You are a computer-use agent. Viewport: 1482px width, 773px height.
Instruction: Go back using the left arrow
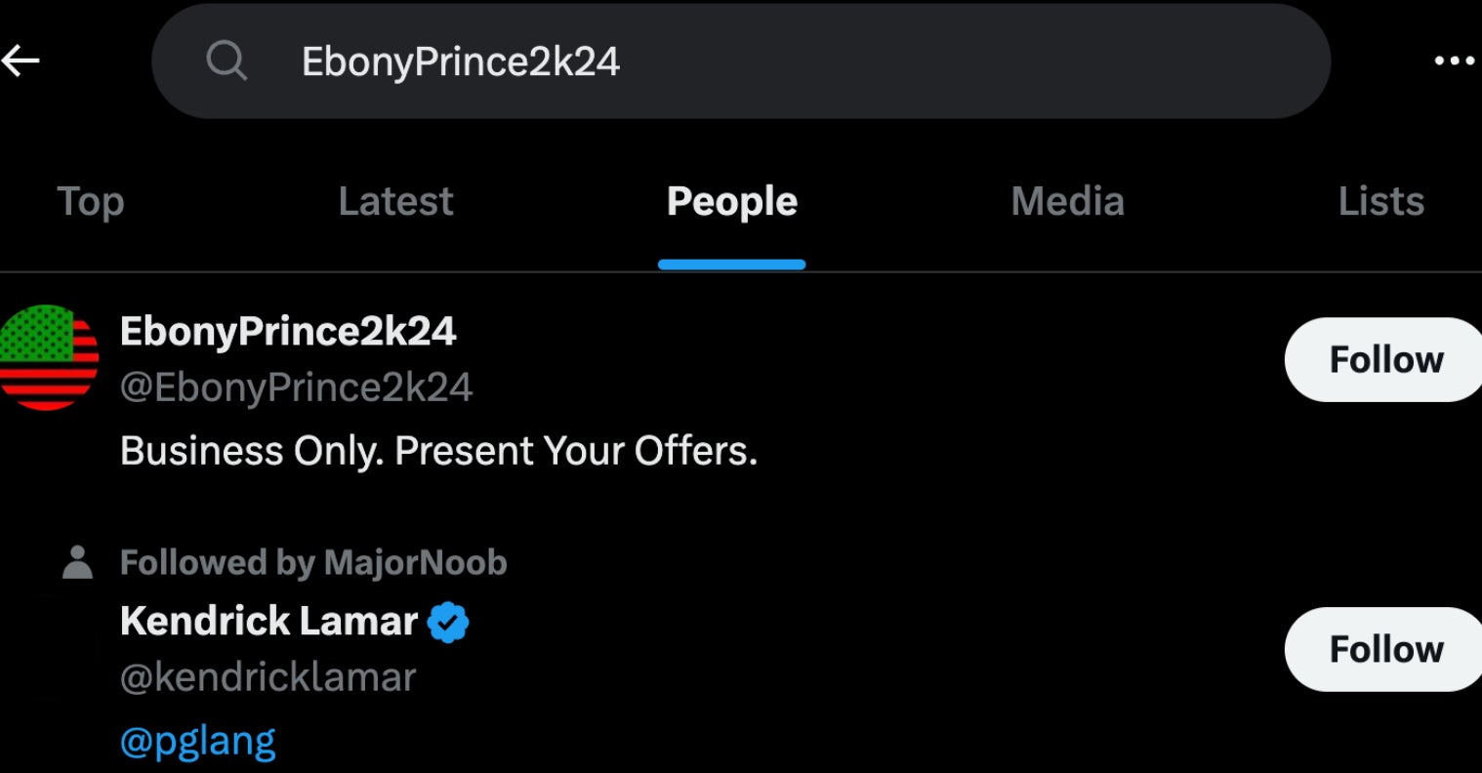[21, 61]
